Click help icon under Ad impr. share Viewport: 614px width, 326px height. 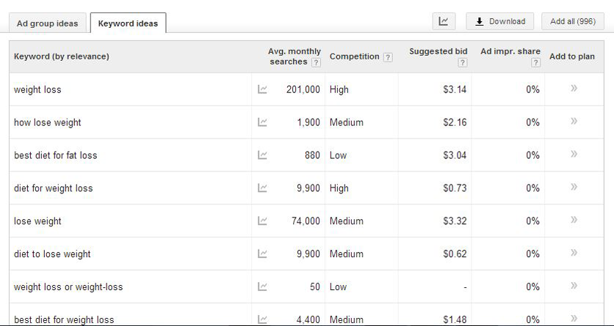(x=535, y=63)
